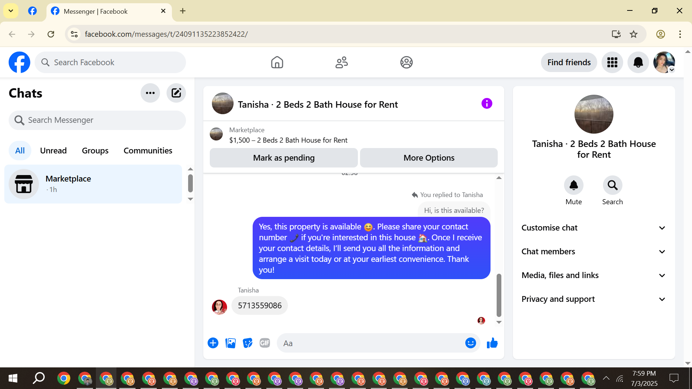Open the emoji picker in message box
Viewport: 692px width, 389px height.
point(470,343)
